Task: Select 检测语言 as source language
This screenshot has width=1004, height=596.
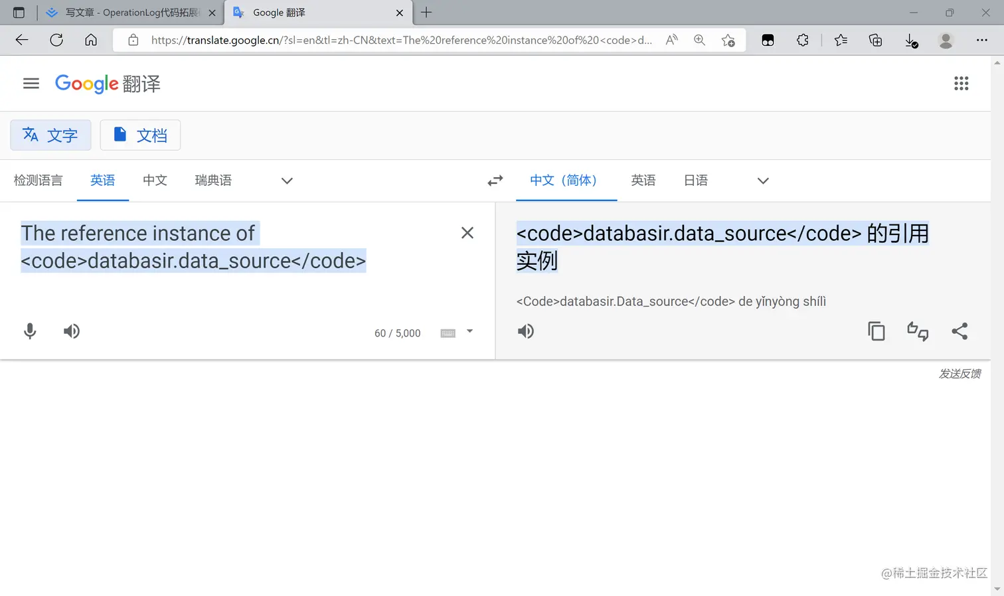Action: [x=39, y=181]
